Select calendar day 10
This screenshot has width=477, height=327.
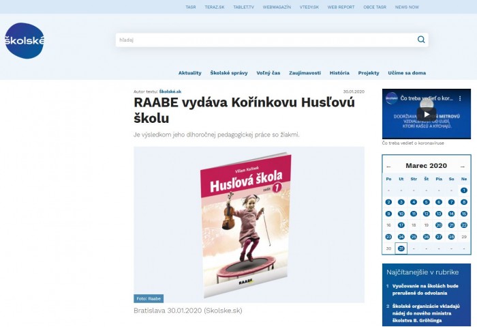[x=401, y=214]
